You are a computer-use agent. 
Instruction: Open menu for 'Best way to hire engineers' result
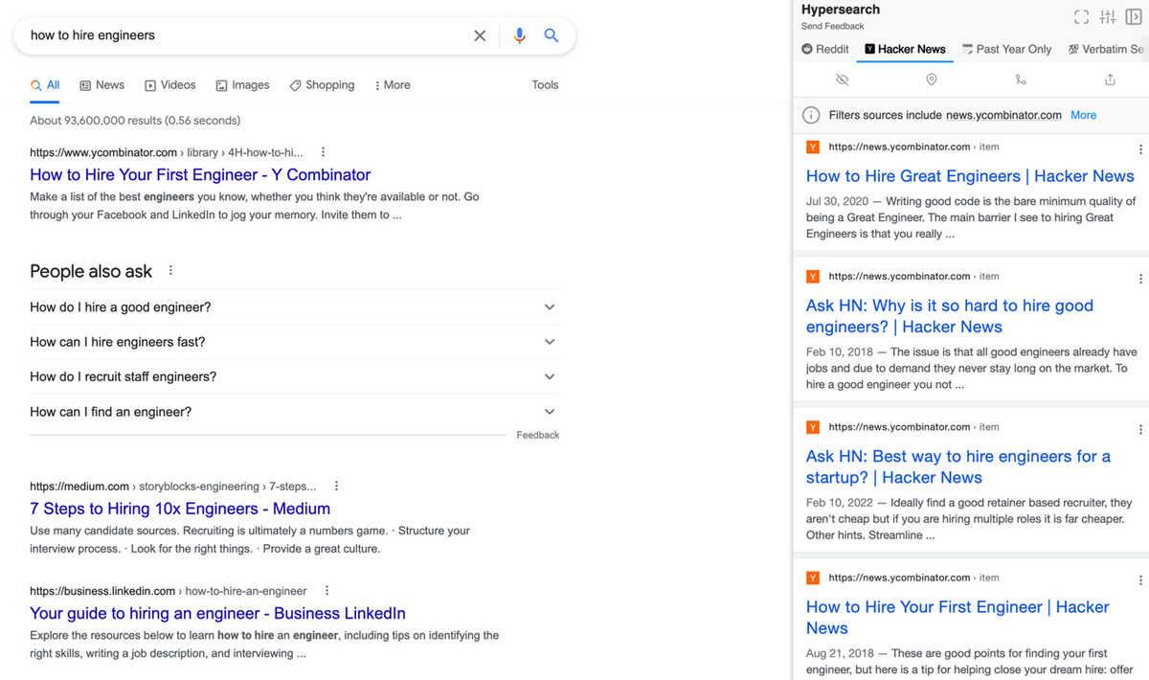[1140, 429]
